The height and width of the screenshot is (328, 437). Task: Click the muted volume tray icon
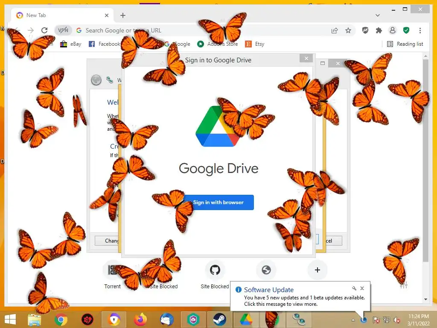click(x=397, y=320)
